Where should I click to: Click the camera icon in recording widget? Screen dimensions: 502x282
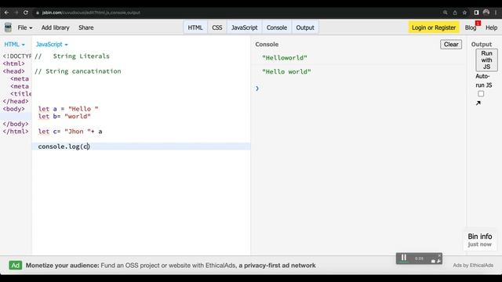tap(433, 261)
